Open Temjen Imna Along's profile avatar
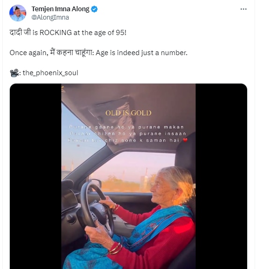Image resolution: width=256 pixels, height=269 pixels. (x=18, y=13)
